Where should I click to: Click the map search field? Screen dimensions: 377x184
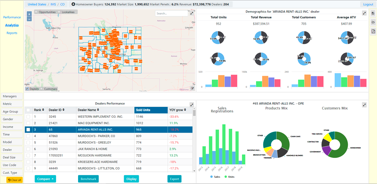pyautogui.click(x=171, y=13)
